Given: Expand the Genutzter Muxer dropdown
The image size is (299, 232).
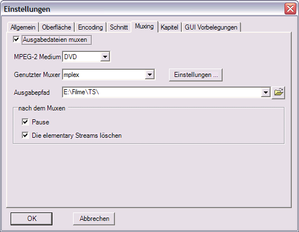Looking at the screenshot, I should pyautogui.click(x=149, y=75).
